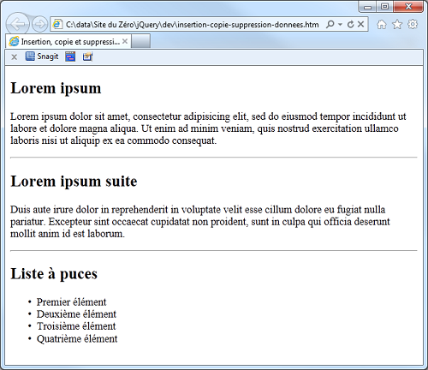Click the address bar URL field
This screenshot has width=428, height=370.
tap(193, 25)
